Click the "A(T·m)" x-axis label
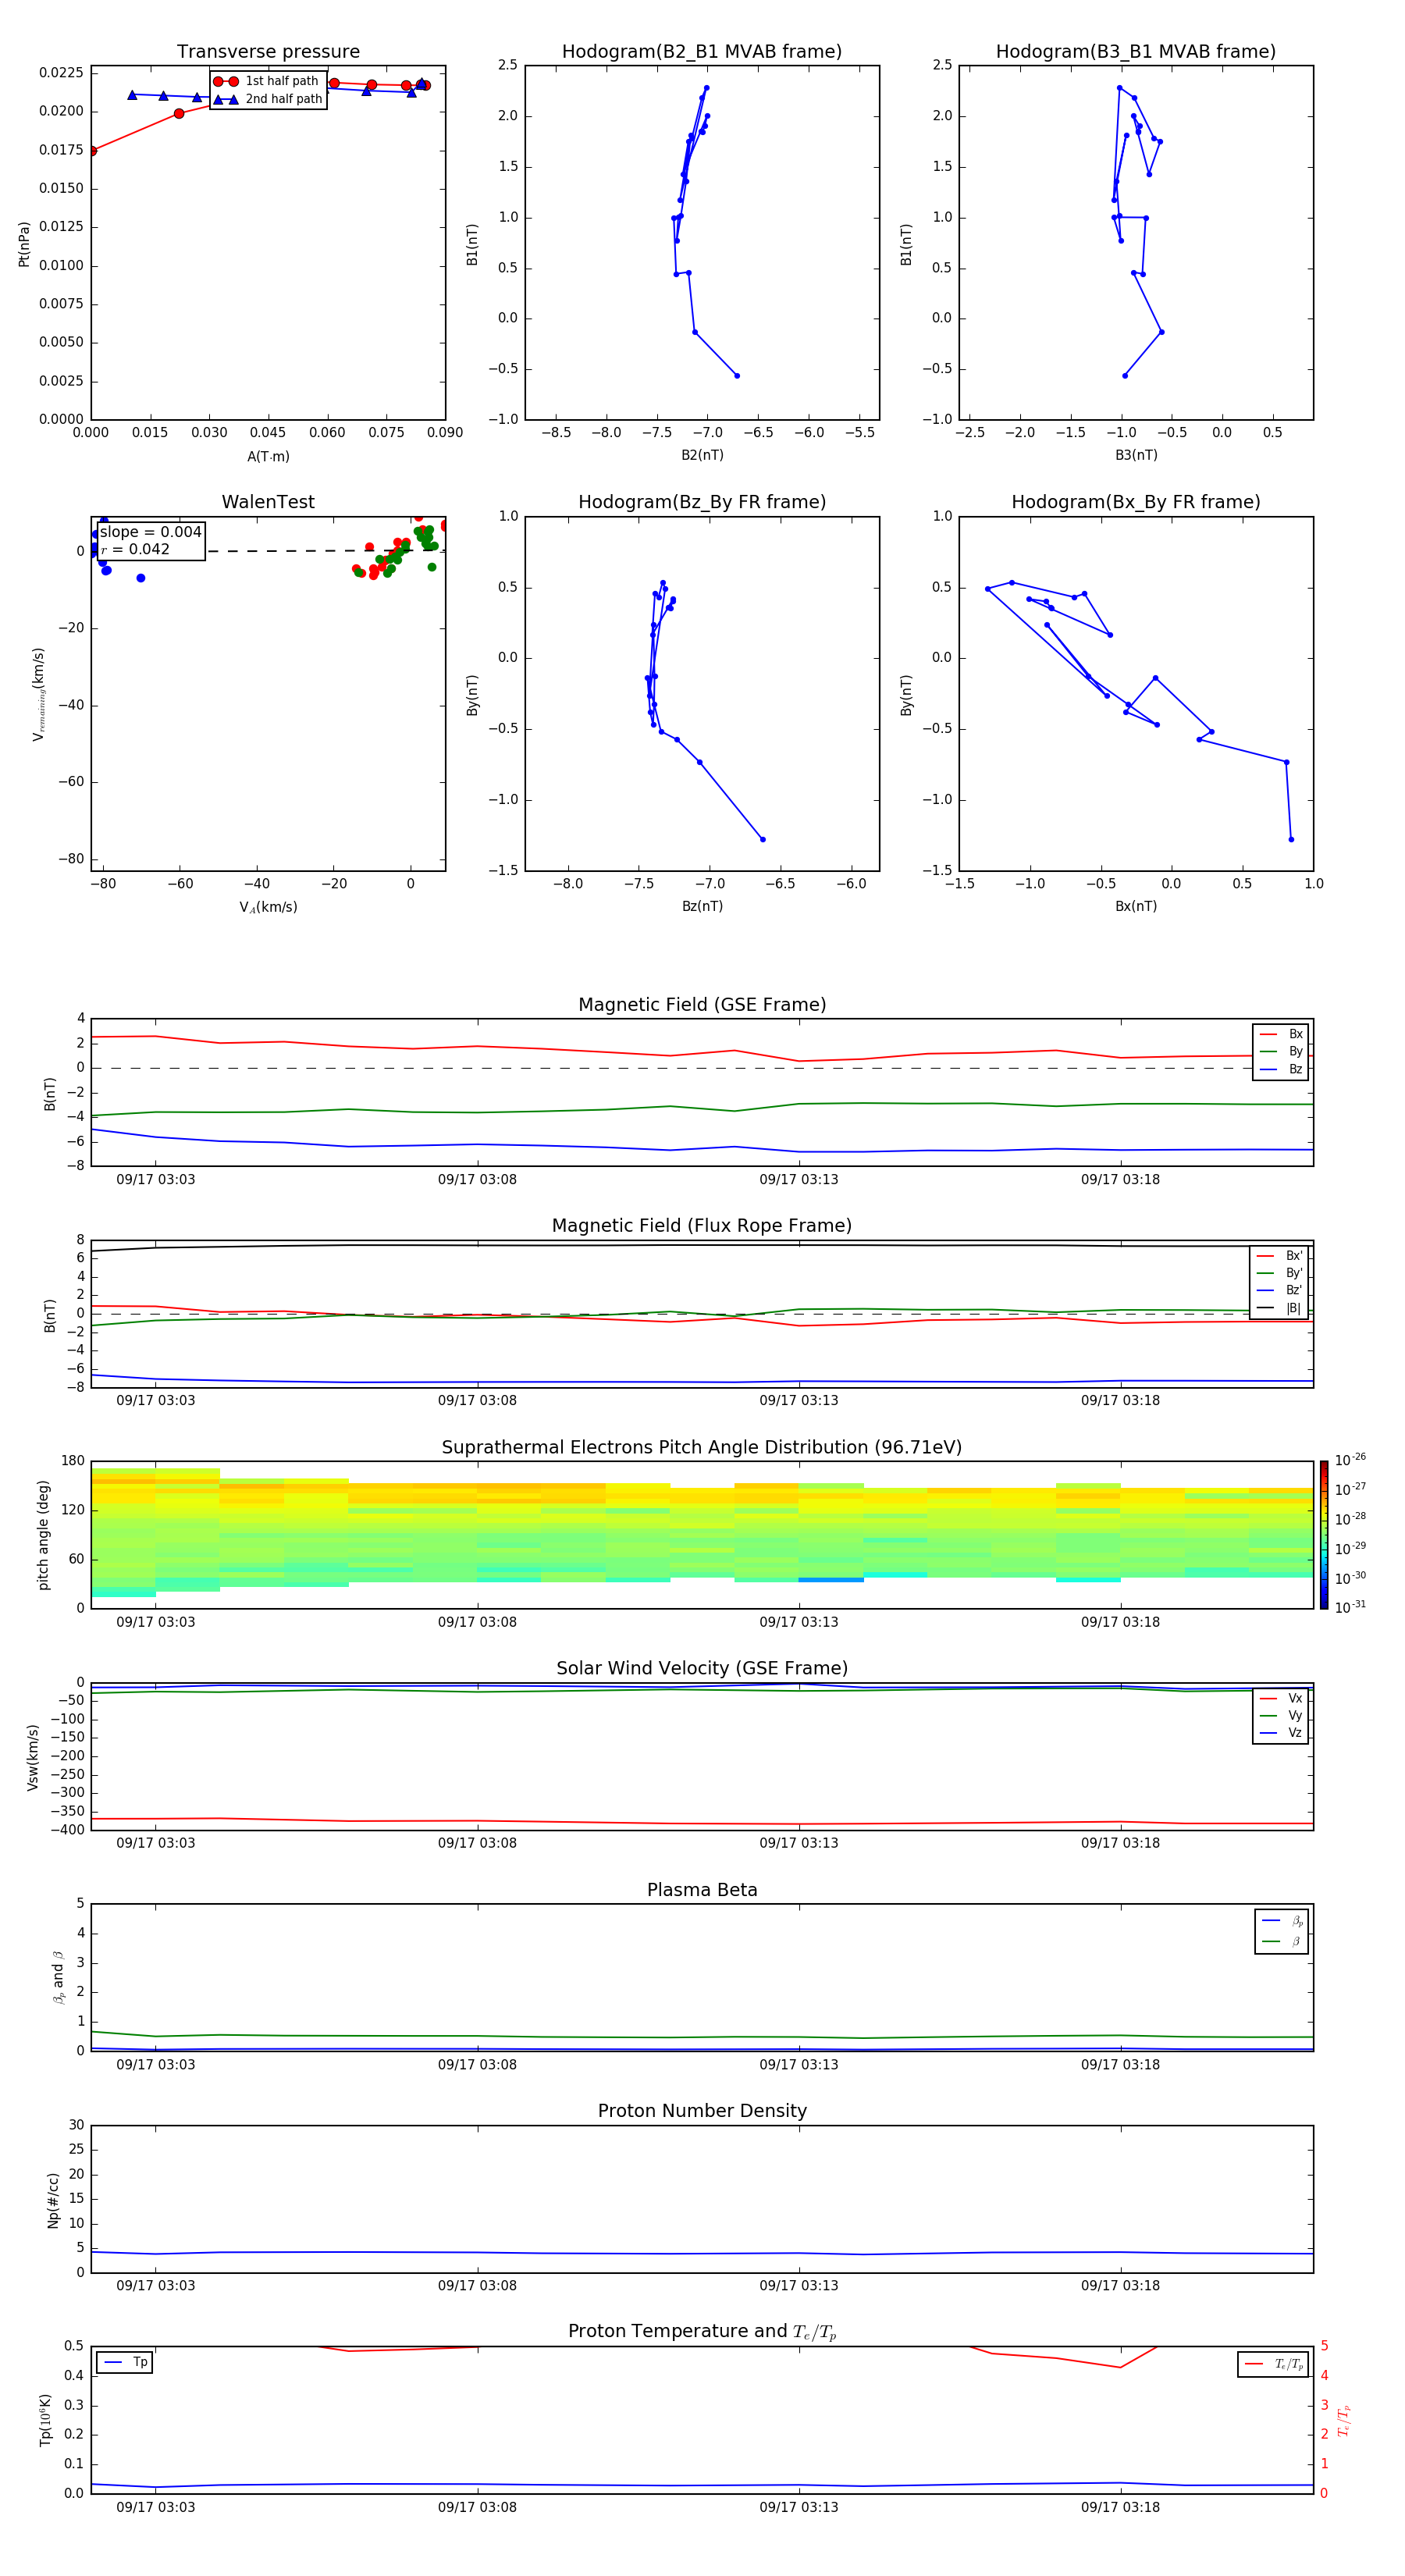This screenshot has width=1405, height=2576. click(x=268, y=457)
